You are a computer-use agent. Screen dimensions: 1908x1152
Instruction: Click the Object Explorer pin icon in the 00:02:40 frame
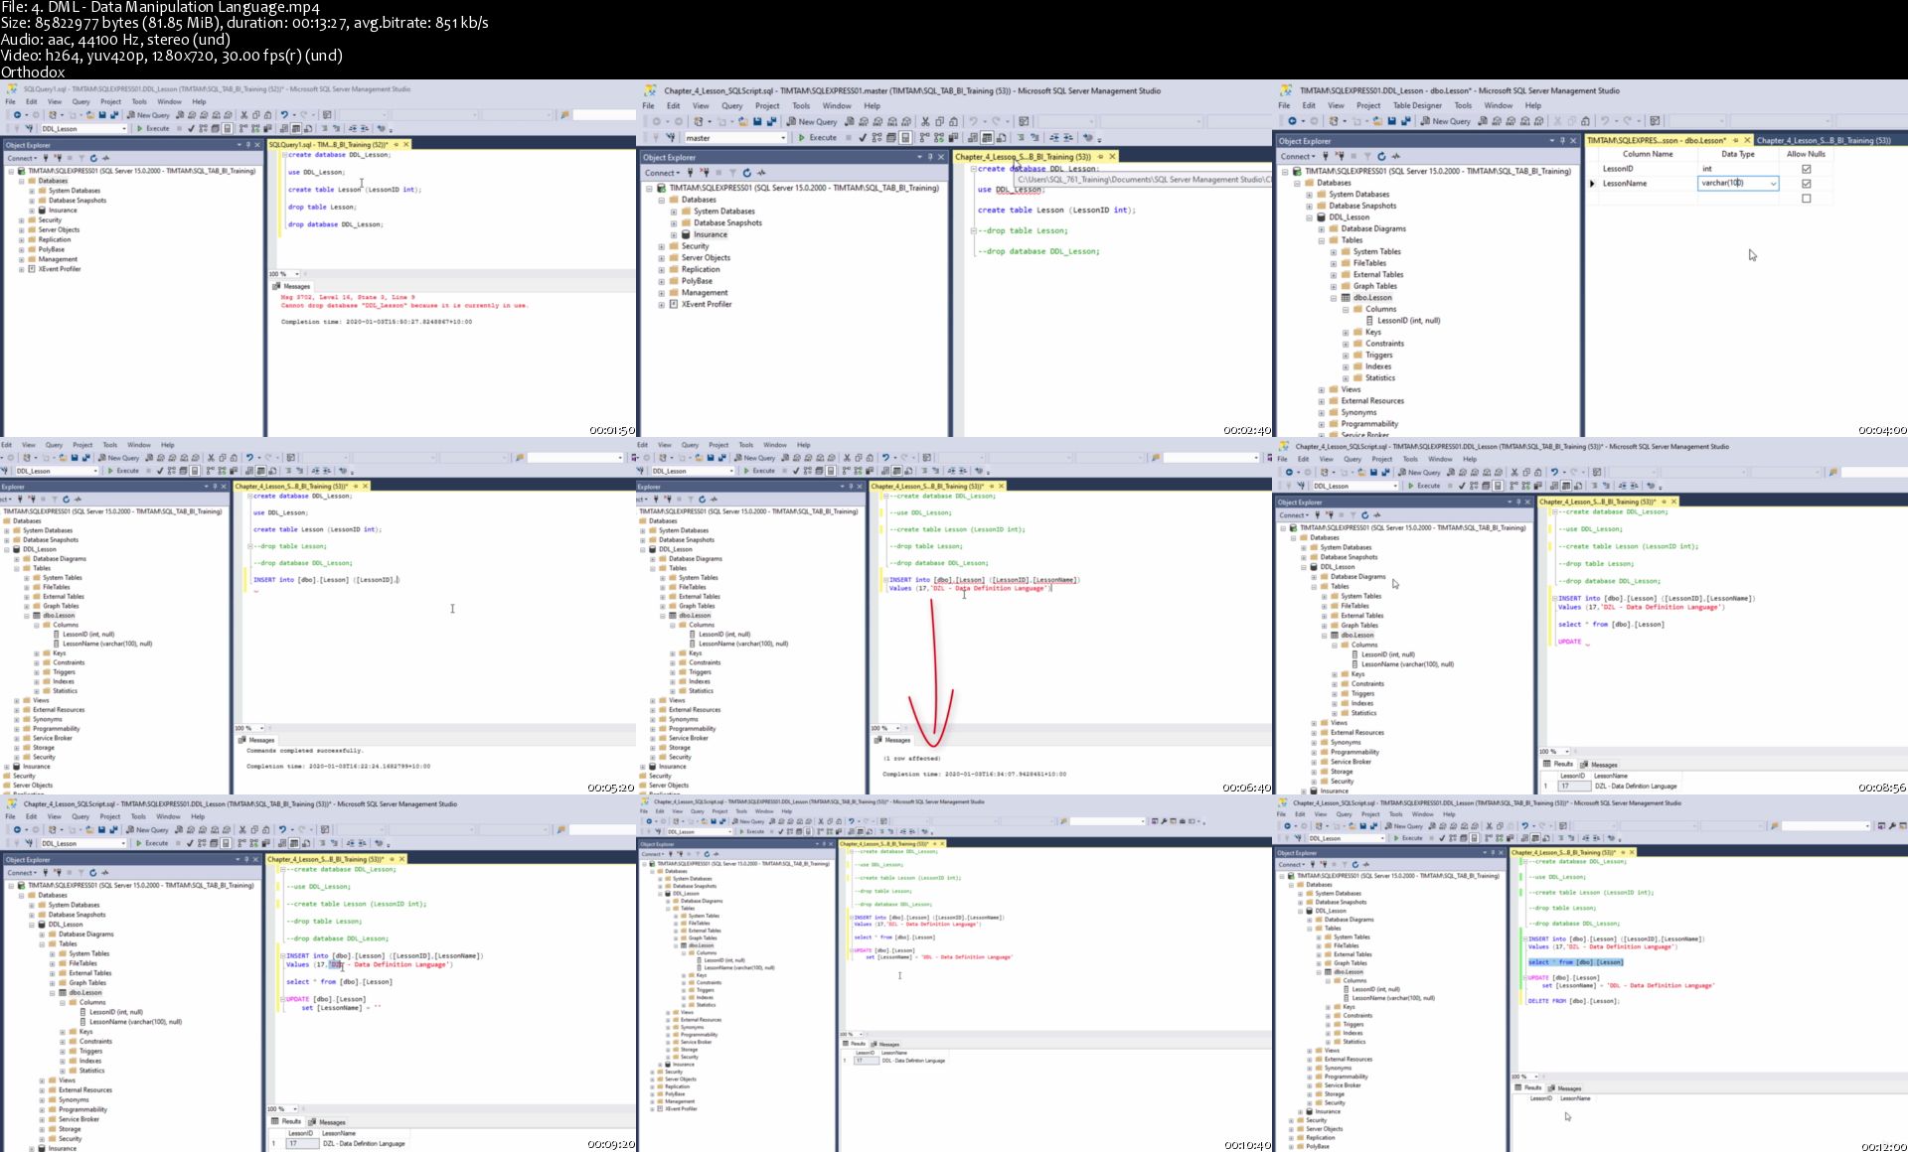pyautogui.click(x=930, y=157)
